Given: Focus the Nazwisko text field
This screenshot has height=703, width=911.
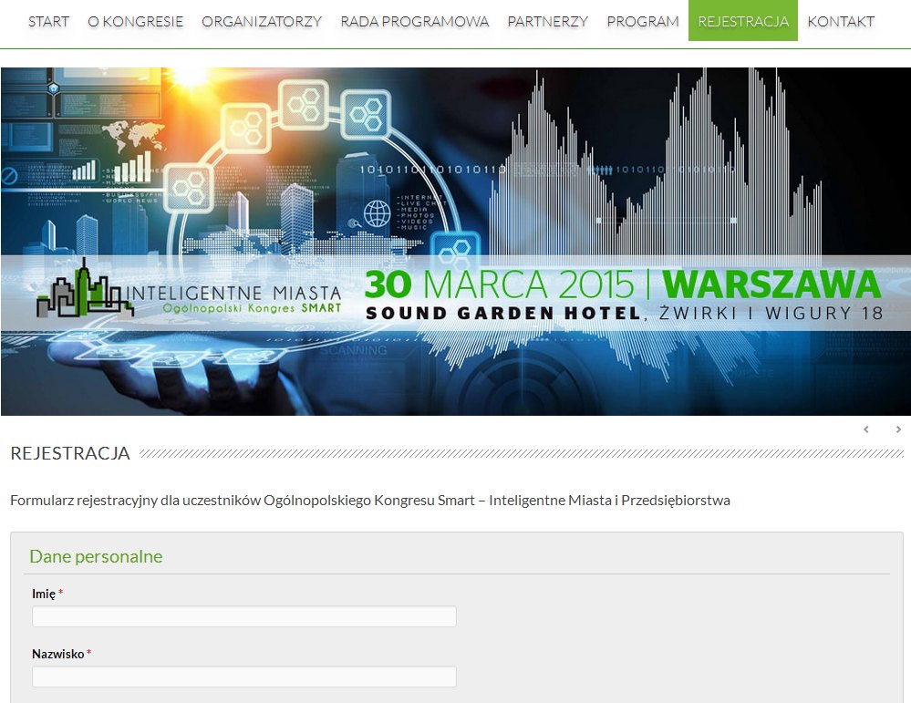Looking at the screenshot, I should pyautogui.click(x=244, y=677).
